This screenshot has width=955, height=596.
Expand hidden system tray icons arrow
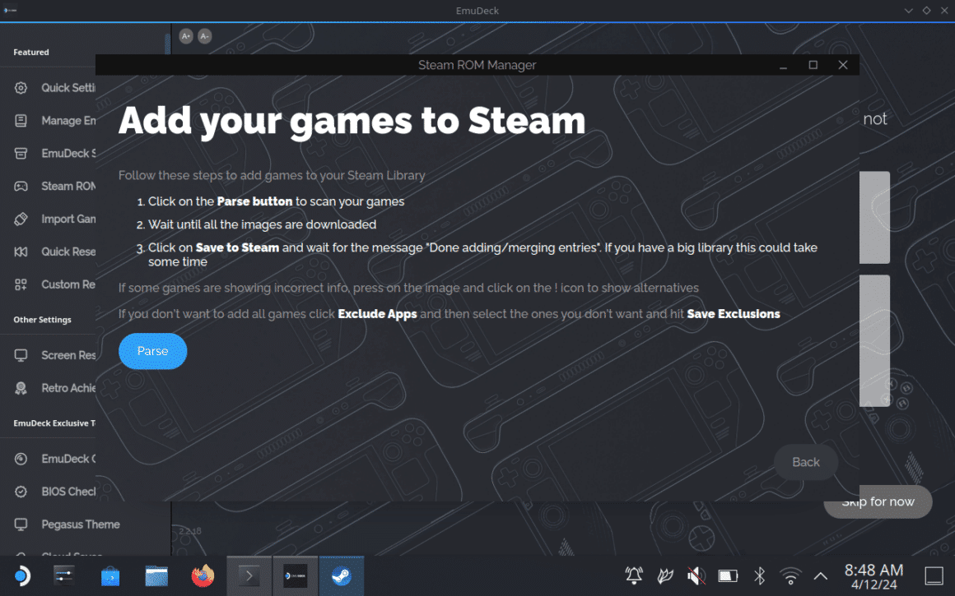coord(821,575)
